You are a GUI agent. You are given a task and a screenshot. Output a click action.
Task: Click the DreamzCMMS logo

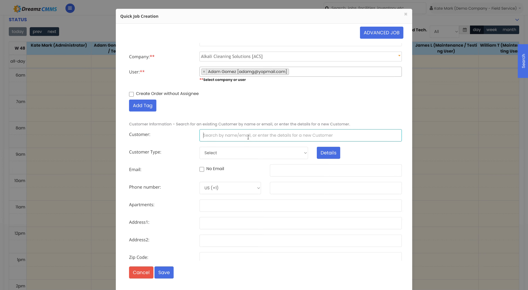[x=35, y=8]
